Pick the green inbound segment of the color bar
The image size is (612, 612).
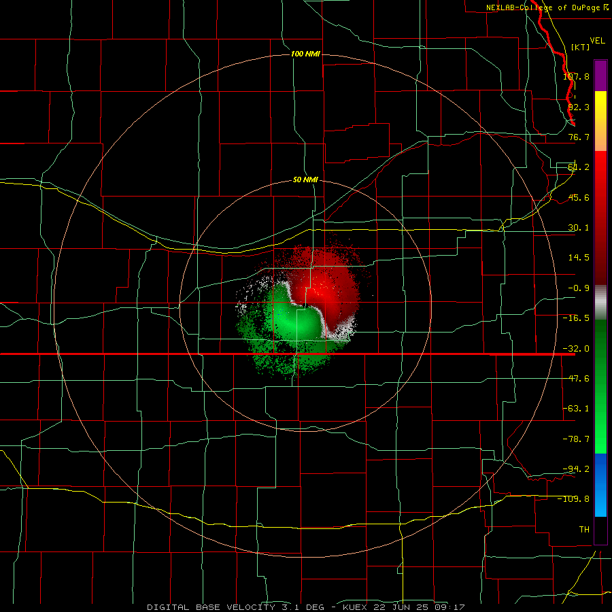600,386
